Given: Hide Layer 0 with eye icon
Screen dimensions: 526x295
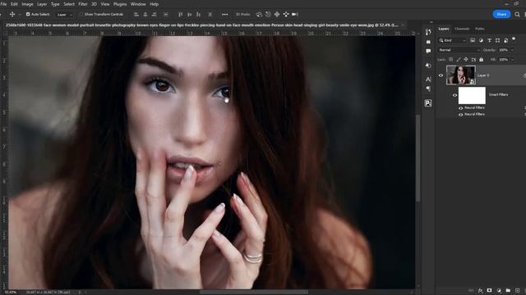Looking at the screenshot, I should [x=441, y=75].
